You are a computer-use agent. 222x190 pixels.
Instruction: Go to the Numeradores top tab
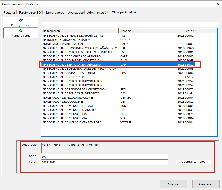[54, 12]
